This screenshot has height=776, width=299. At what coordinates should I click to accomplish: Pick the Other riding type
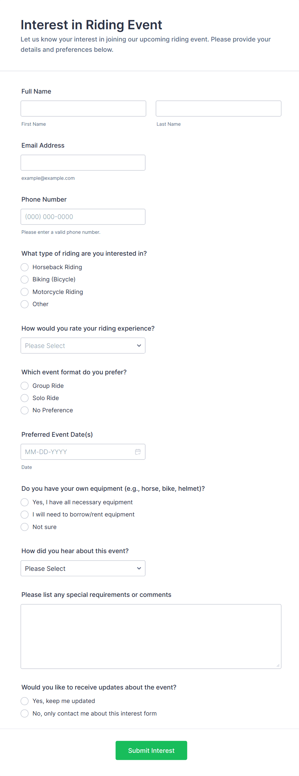[25, 304]
